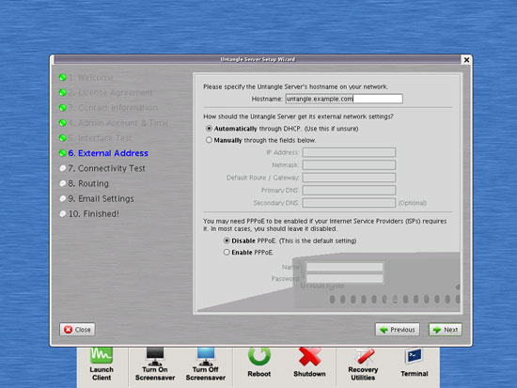Click into the Hostname text field
517x388 pixels.
344,99
